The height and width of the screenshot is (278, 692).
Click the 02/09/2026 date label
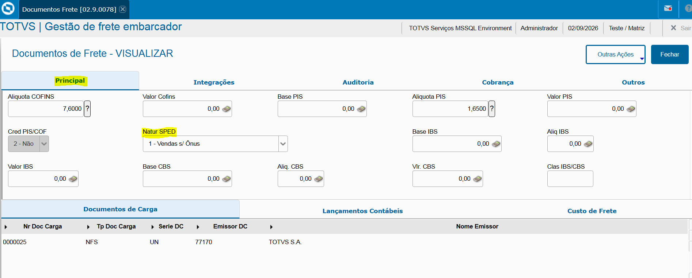tap(583, 28)
